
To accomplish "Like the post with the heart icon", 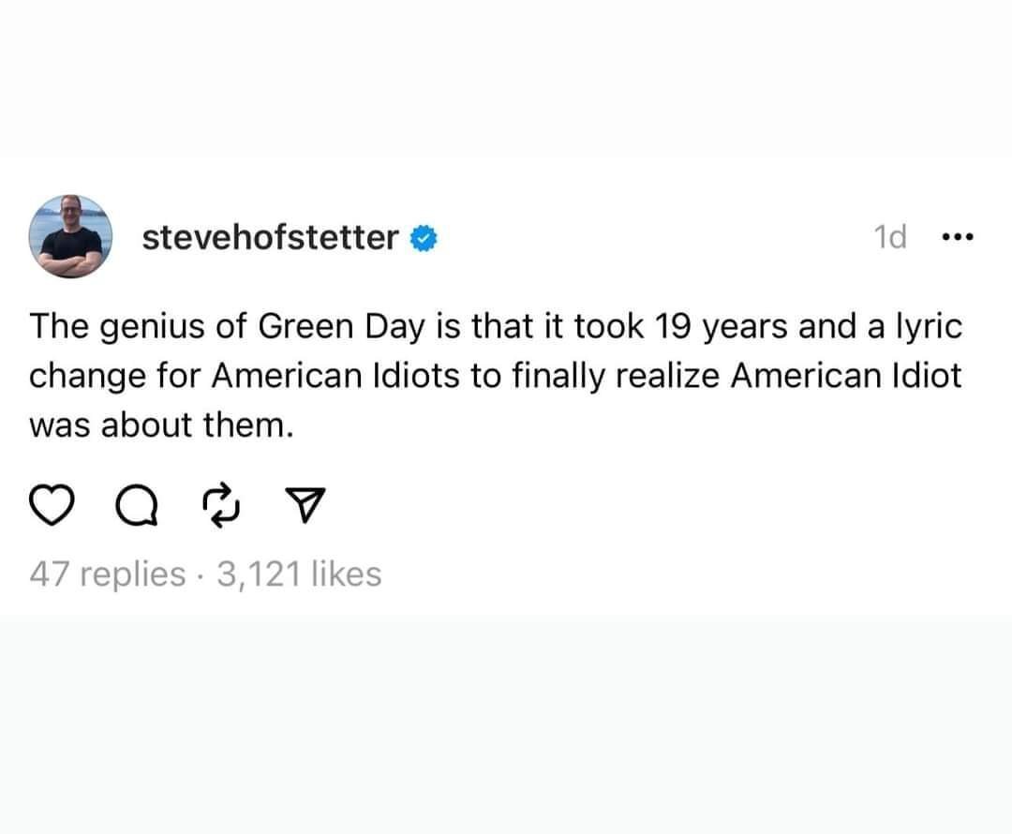I will 54,507.
